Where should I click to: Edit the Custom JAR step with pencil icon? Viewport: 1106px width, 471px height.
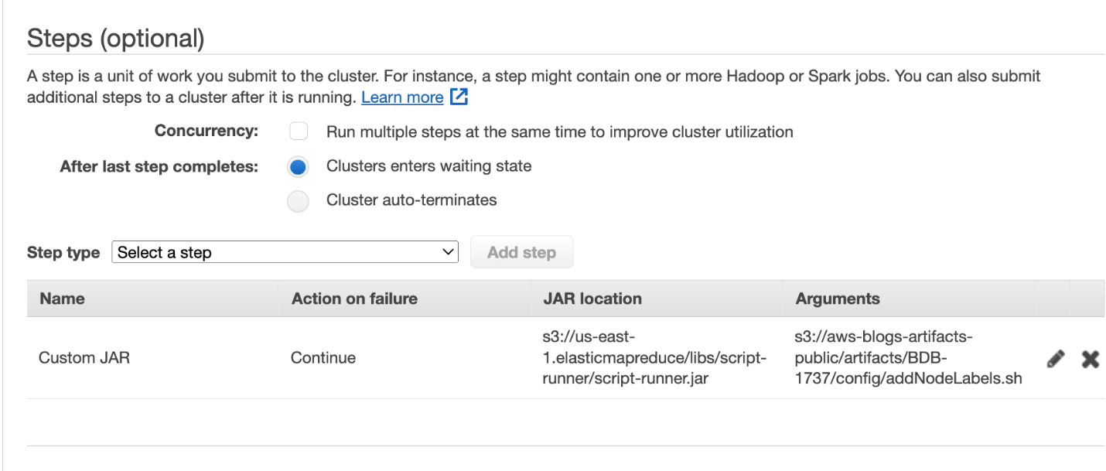[x=1056, y=358]
